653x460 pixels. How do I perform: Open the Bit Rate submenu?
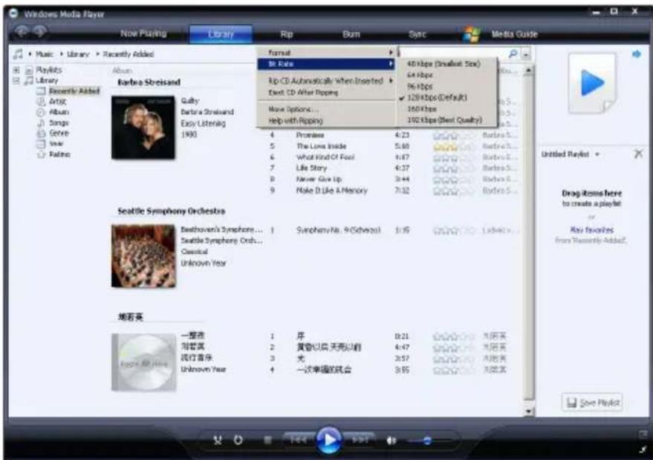pyautogui.click(x=326, y=64)
